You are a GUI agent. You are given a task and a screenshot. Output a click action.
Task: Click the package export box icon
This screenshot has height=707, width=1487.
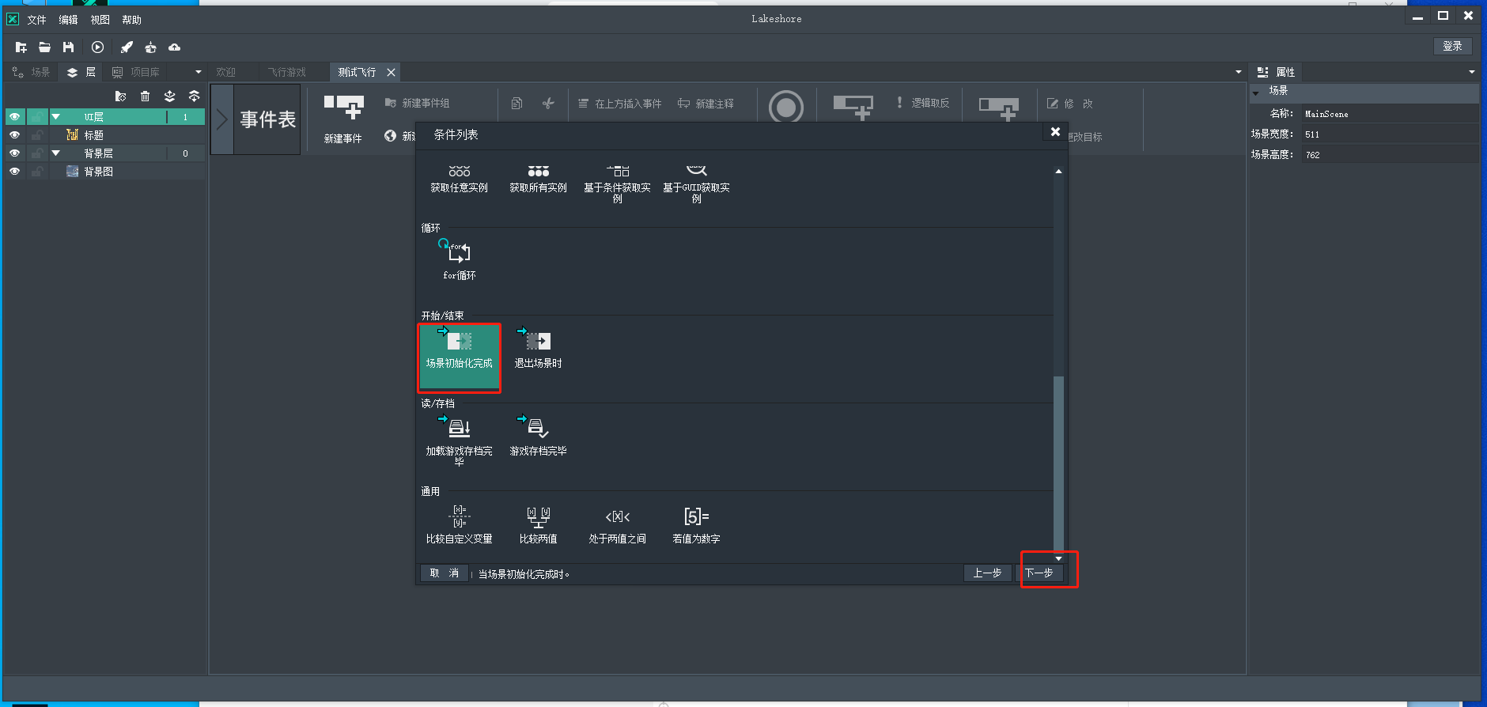pos(150,47)
